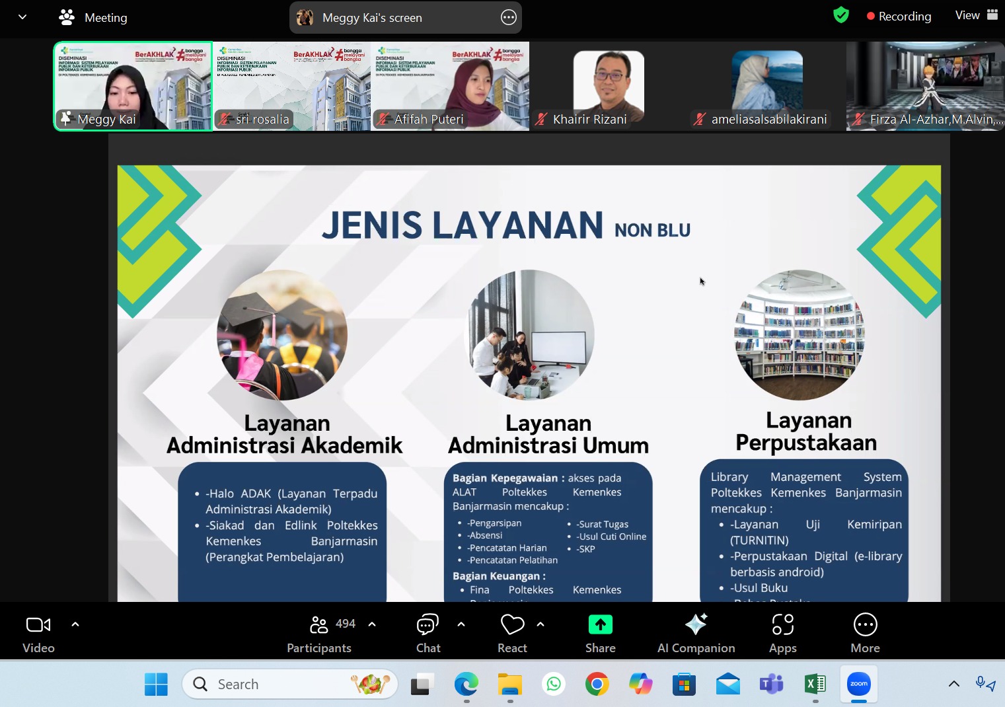Viewport: 1005px width, 707px height.
Task: Open the Participants panel
Action: point(319,633)
